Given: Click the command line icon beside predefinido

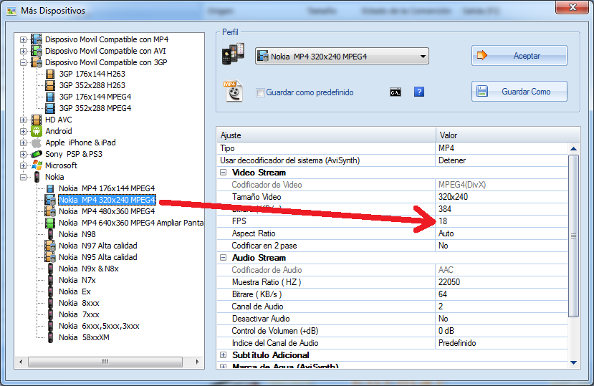Looking at the screenshot, I should (395, 92).
